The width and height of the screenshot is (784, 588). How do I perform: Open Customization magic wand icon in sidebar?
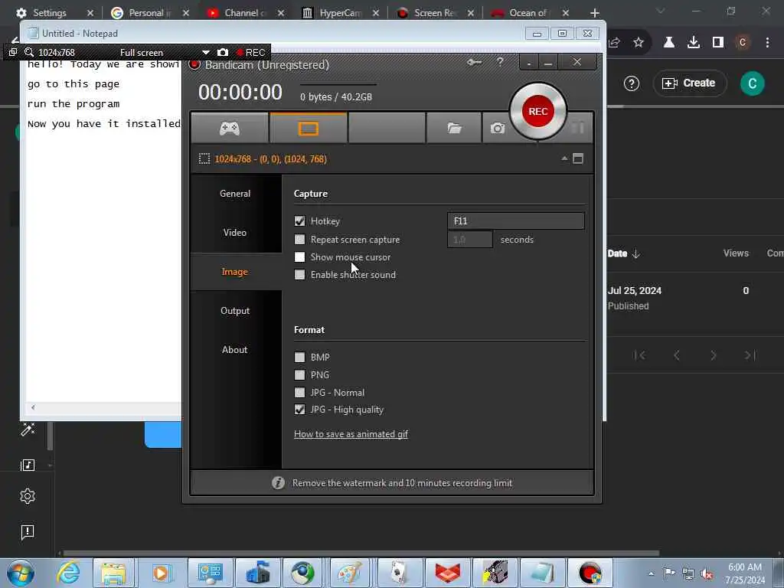[28, 429]
